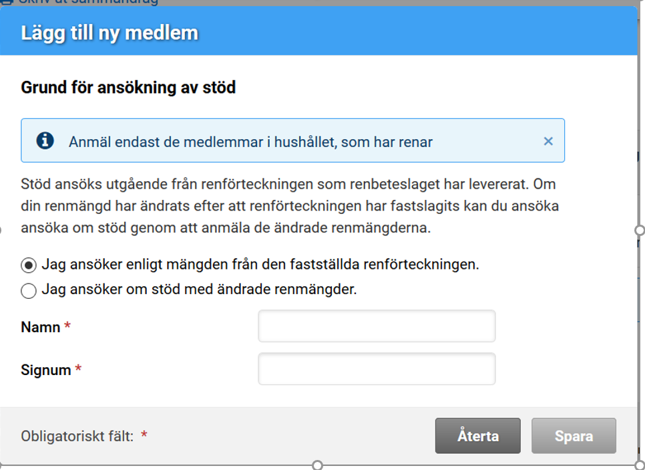Dismiss the info banner with the X
The height and width of the screenshot is (470, 645).
(548, 141)
